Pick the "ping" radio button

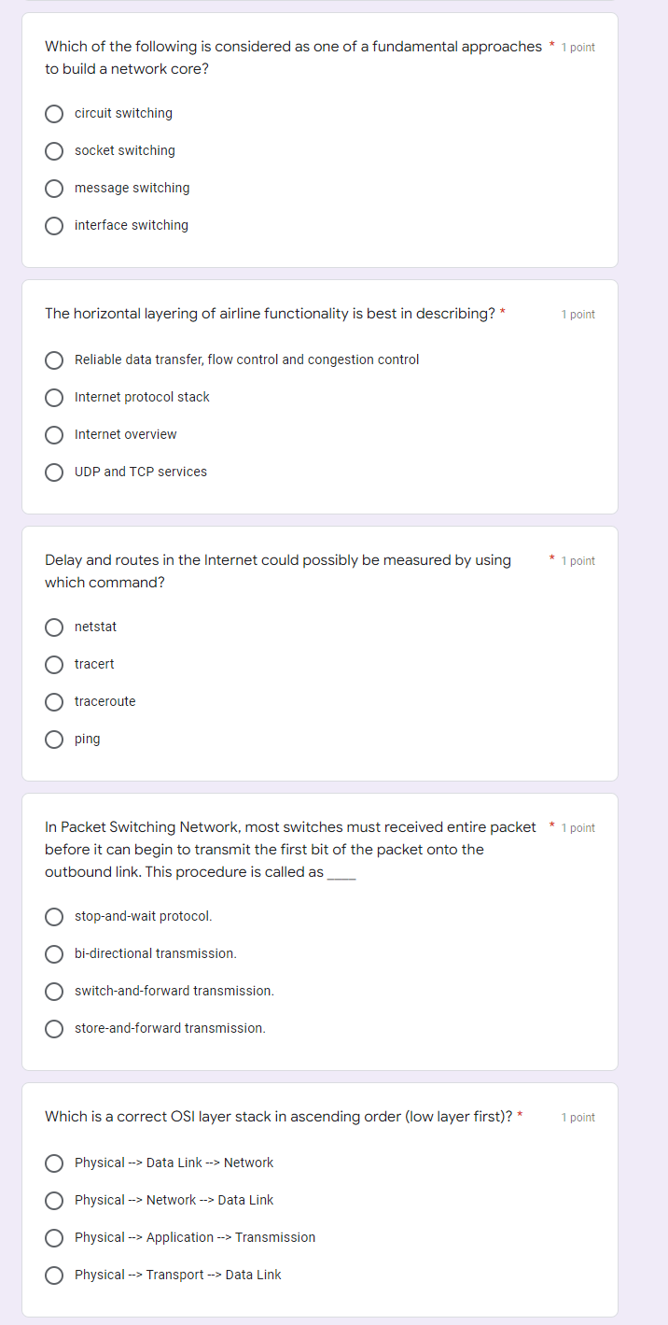[55, 739]
